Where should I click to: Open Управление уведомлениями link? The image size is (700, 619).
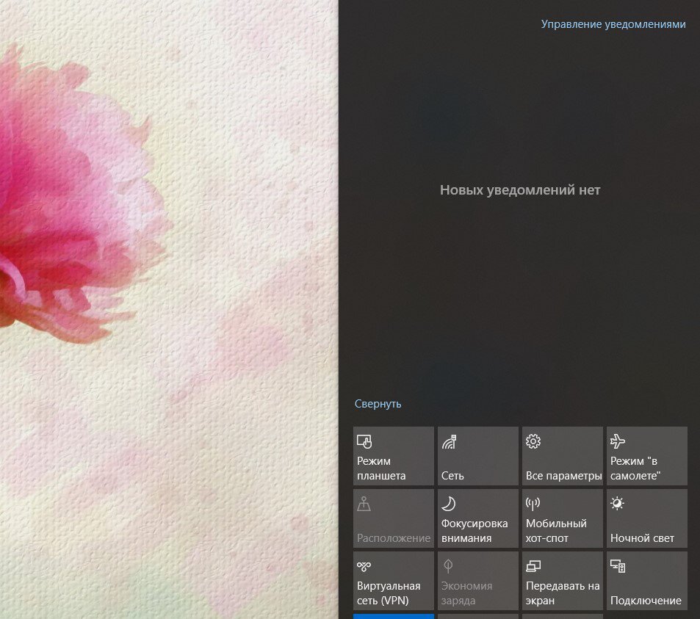[x=613, y=24]
